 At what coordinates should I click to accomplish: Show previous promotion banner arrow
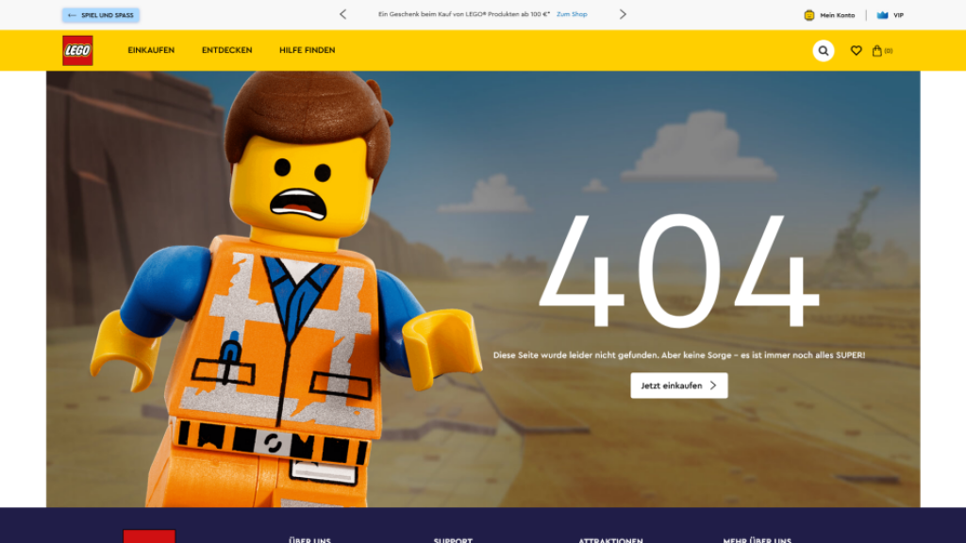[343, 14]
